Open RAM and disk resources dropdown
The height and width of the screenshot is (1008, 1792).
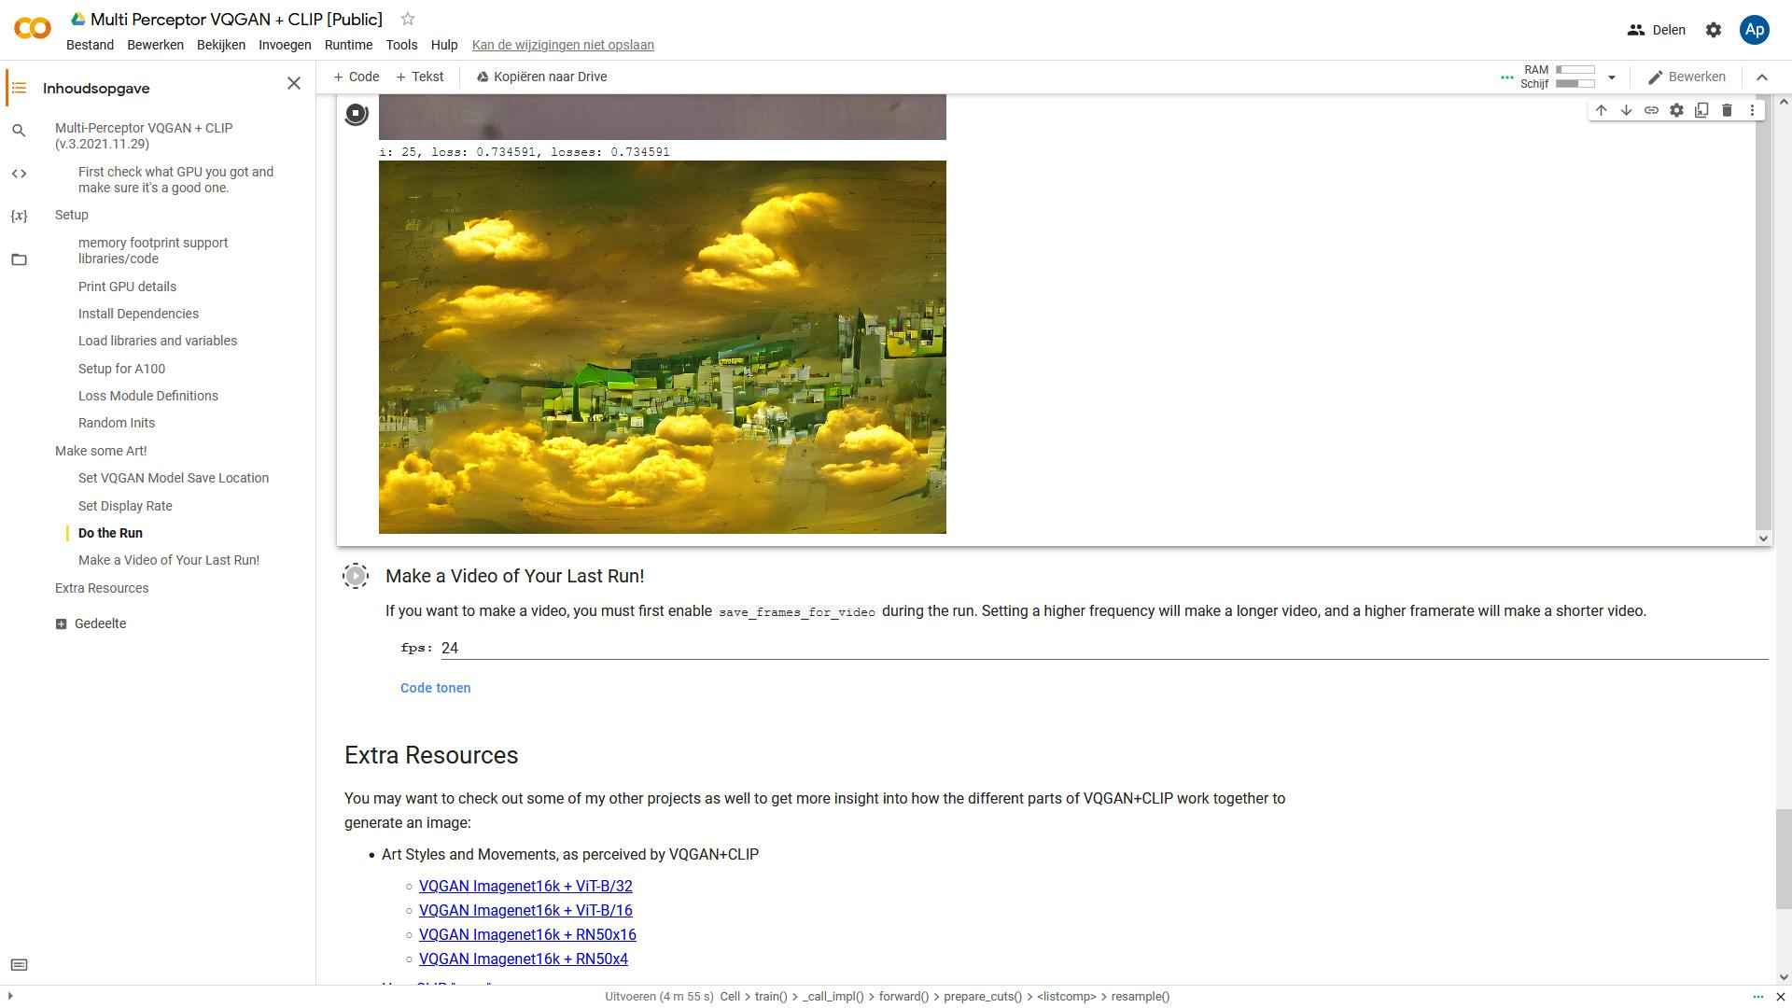point(1611,77)
